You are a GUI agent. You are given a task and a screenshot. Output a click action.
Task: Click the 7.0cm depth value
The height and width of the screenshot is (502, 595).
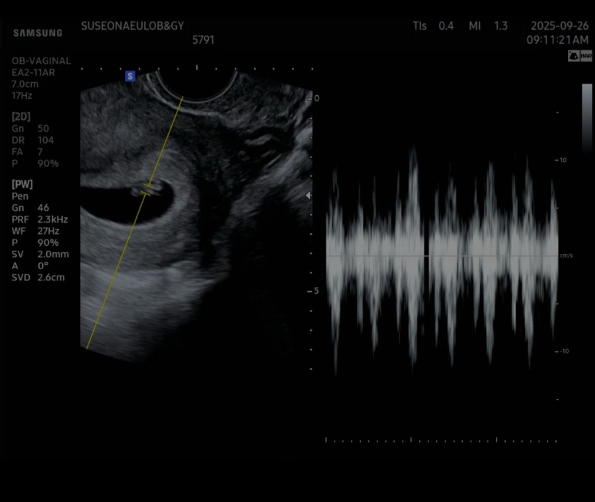coord(24,84)
